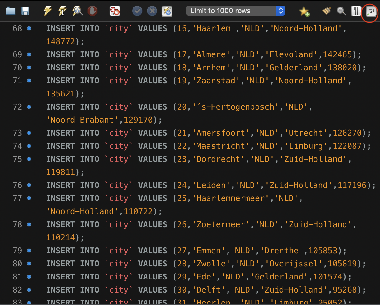Open the find panel with the magnifier icon
The height and width of the screenshot is (305, 380).
click(x=341, y=11)
